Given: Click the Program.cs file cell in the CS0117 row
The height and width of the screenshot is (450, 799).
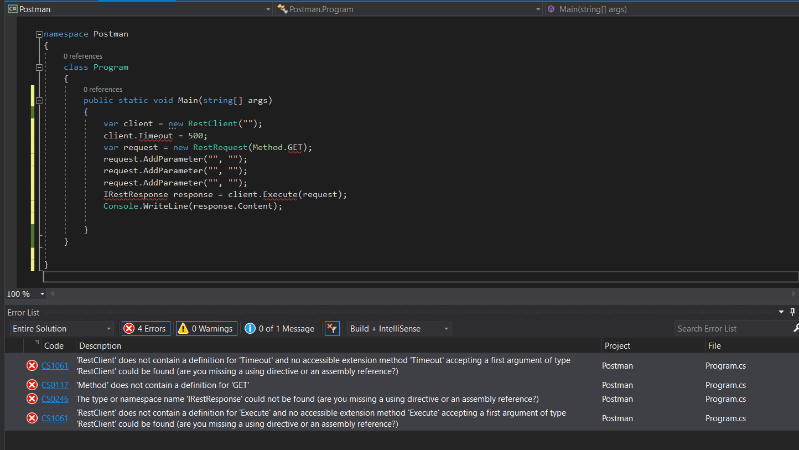Looking at the screenshot, I should coord(725,385).
